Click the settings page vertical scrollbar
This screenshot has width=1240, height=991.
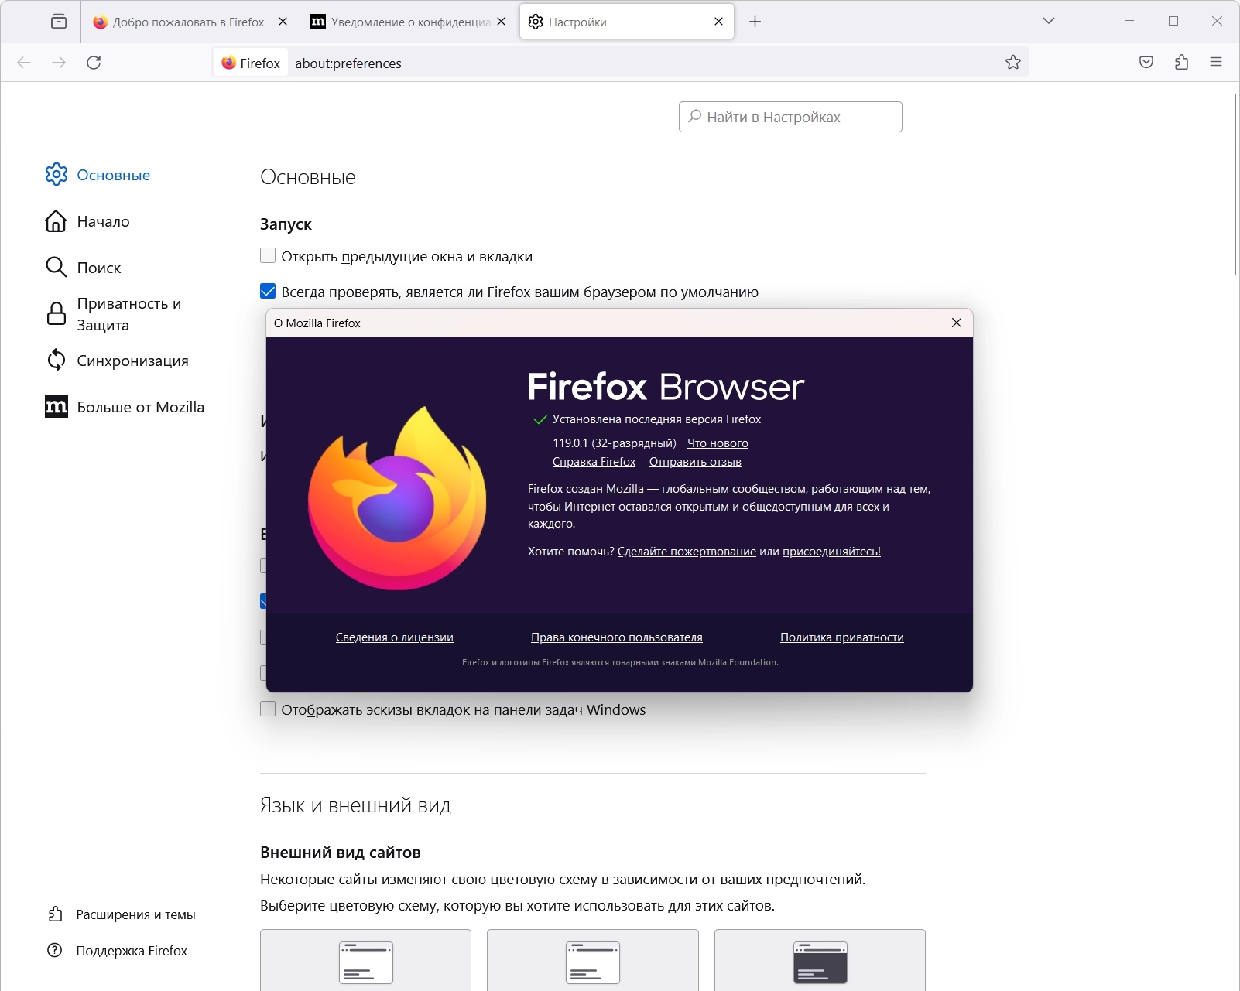point(1235,184)
